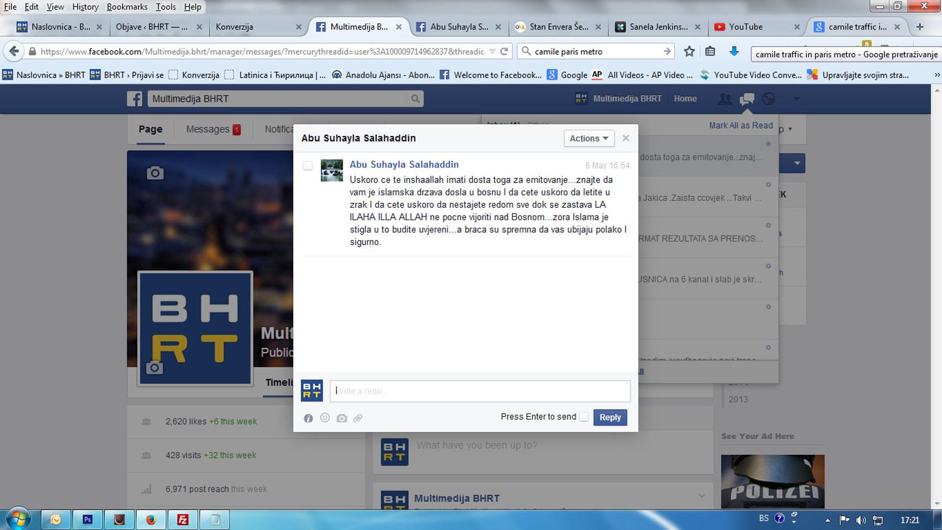Screen dimensions: 942x530
Task: Open Facebook account dropdown arrow in top bar
Action: (x=796, y=99)
